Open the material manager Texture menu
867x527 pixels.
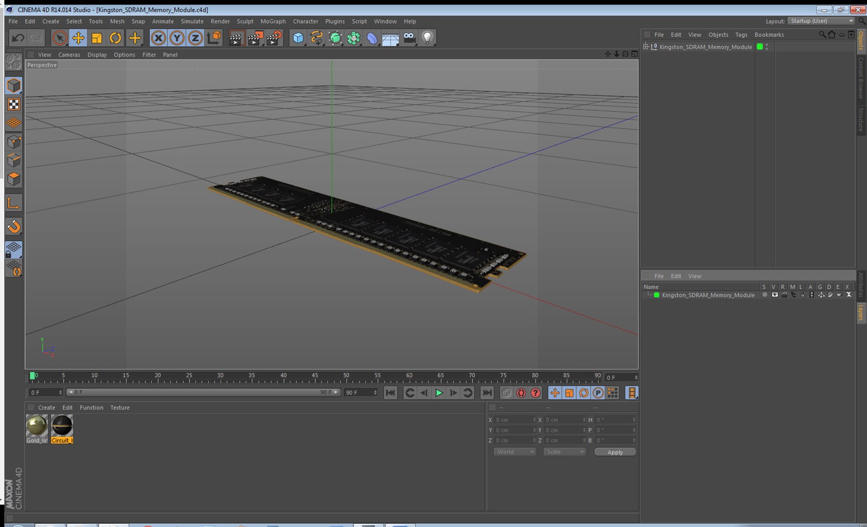click(x=120, y=407)
